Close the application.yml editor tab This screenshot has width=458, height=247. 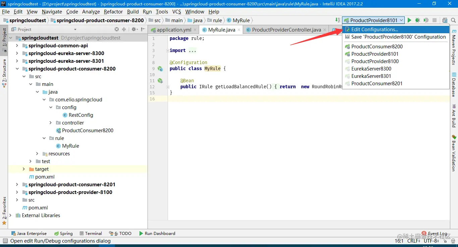click(x=195, y=30)
